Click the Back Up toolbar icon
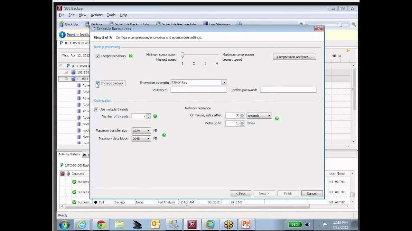 tap(61, 24)
